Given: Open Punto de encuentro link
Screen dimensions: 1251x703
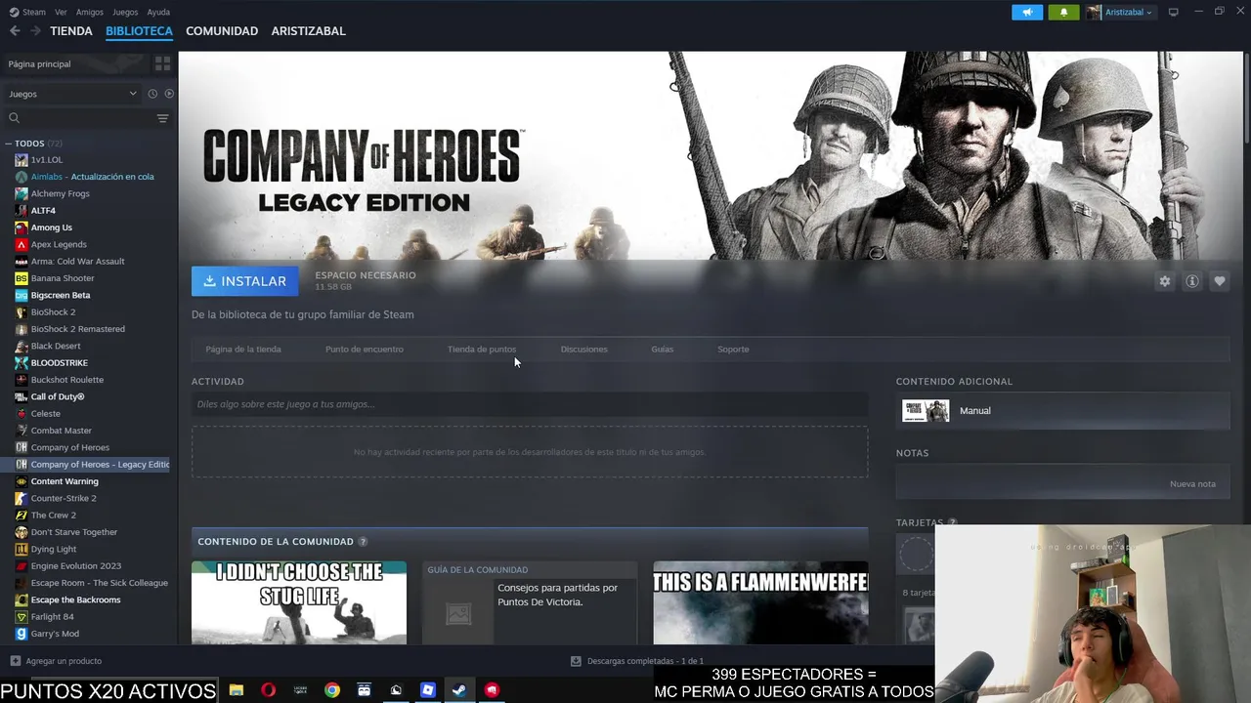Looking at the screenshot, I should coord(365,350).
